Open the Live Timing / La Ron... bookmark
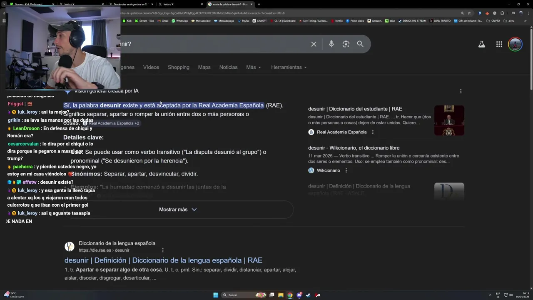This screenshot has width=533, height=300. [x=313, y=20]
